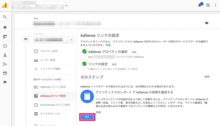Screen dimensions: 220x126
Task: Click the Google Analytics logo
Action: (x=4, y=5)
